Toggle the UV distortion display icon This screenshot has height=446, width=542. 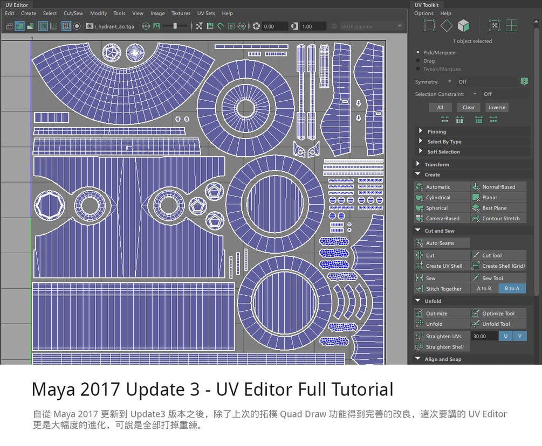pyautogui.click(x=31, y=26)
